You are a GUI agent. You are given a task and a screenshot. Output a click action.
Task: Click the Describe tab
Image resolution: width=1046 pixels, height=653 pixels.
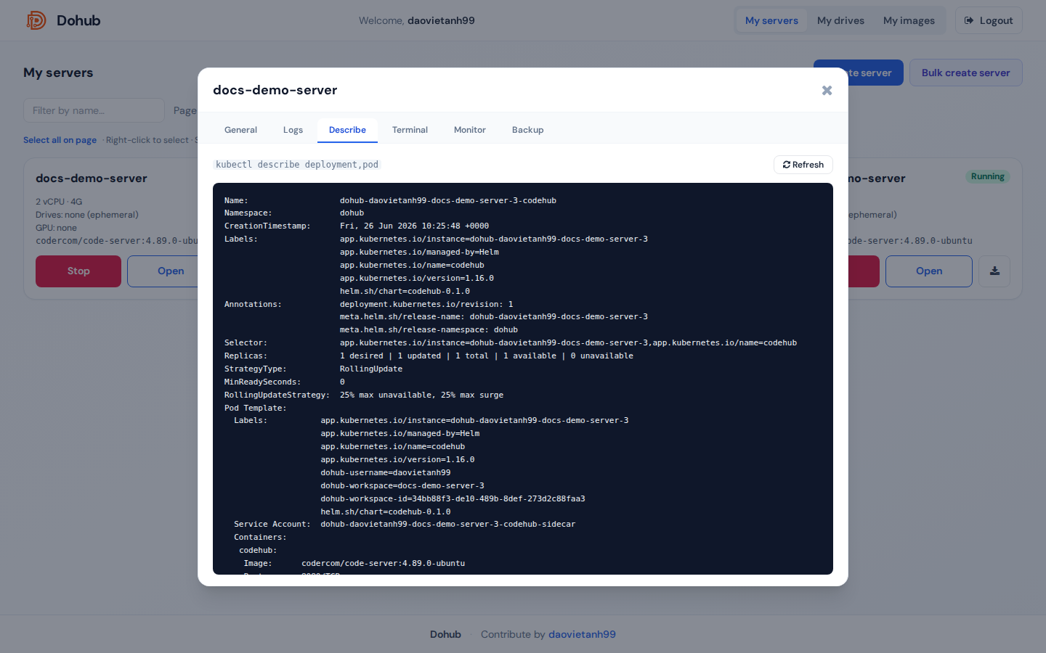(347, 130)
